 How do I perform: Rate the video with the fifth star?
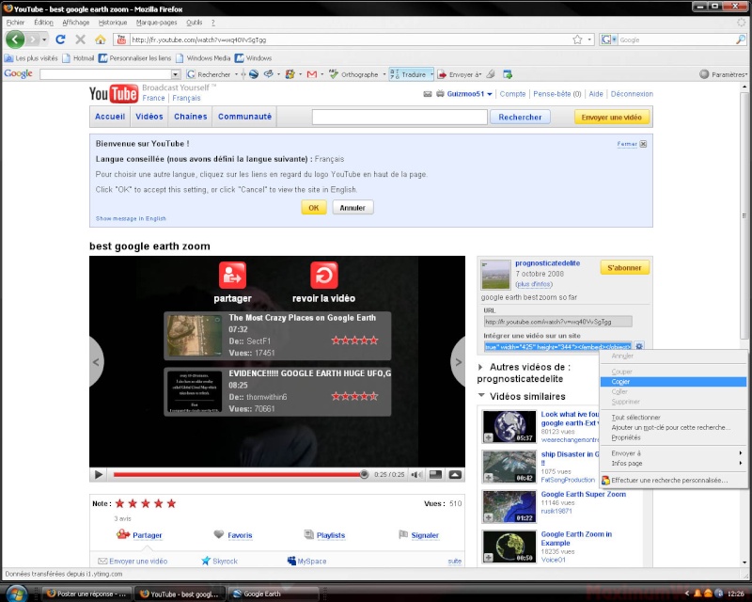pyautogui.click(x=171, y=503)
